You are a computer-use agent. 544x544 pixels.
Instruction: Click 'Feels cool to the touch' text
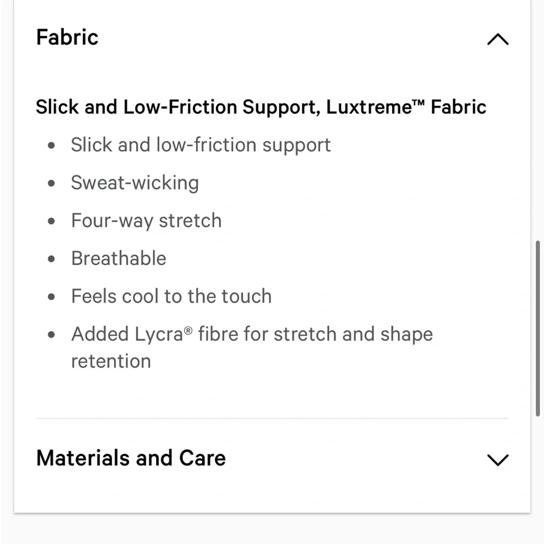pyautogui.click(x=171, y=296)
